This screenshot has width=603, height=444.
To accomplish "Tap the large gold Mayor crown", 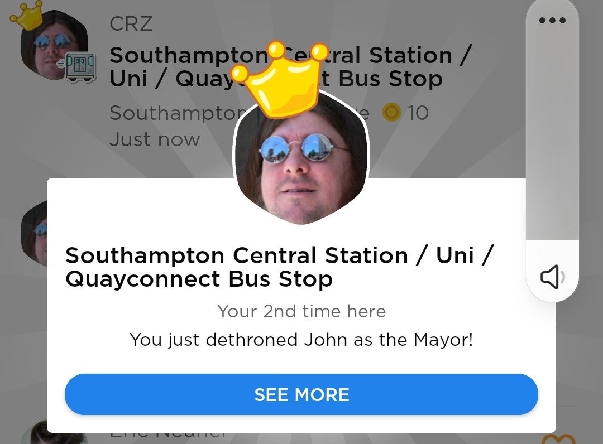I will coord(280,79).
